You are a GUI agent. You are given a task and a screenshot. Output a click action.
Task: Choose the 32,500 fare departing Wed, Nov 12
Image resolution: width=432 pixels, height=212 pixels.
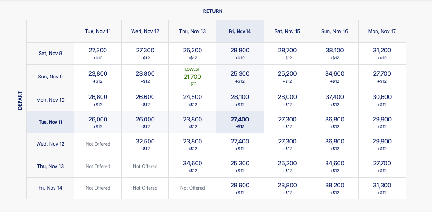(x=145, y=144)
